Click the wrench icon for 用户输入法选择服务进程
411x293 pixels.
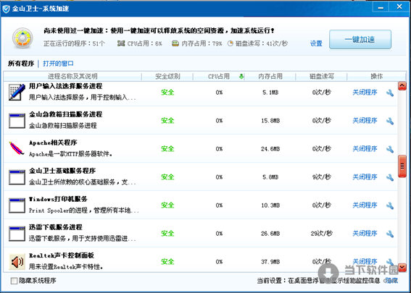(390, 93)
